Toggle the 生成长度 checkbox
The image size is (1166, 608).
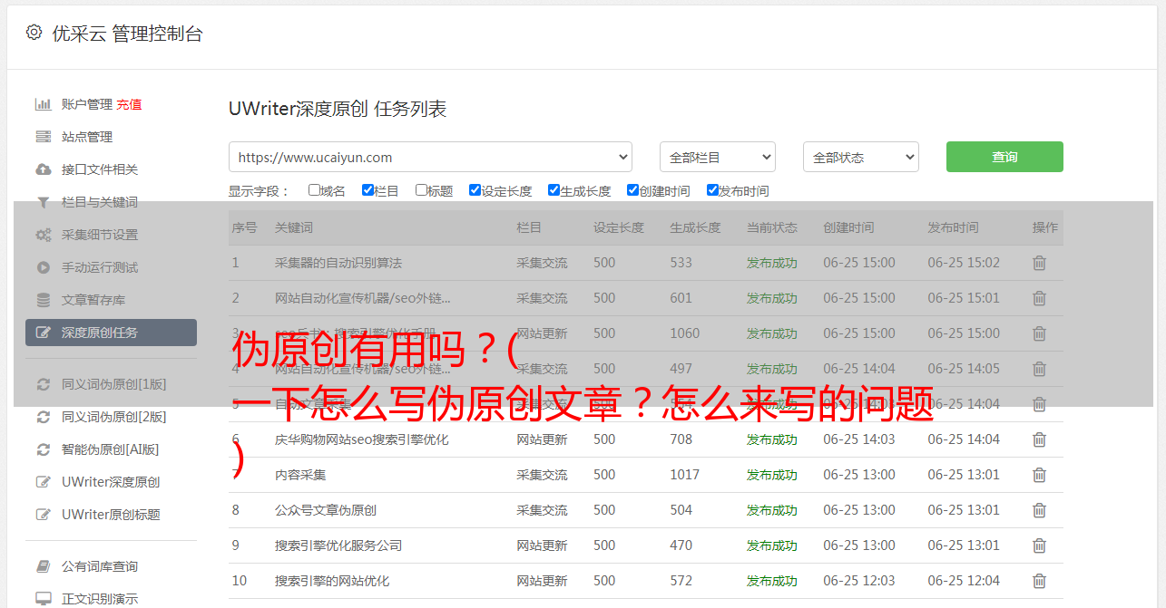click(x=554, y=190)
